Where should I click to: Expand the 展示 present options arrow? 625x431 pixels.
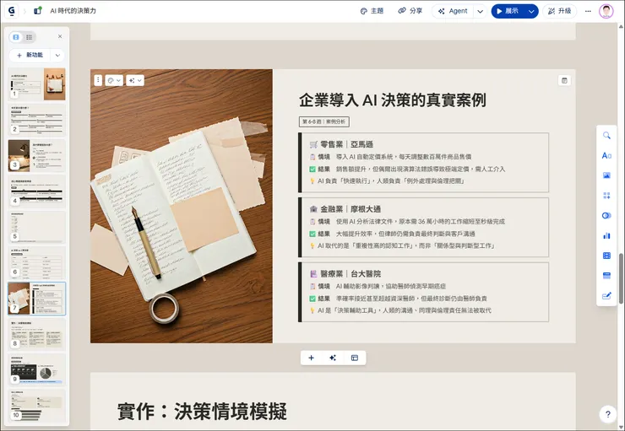tap(531, 11)
